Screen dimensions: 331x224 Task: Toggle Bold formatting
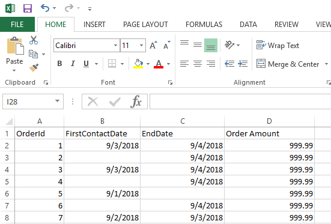click(59, 64)
